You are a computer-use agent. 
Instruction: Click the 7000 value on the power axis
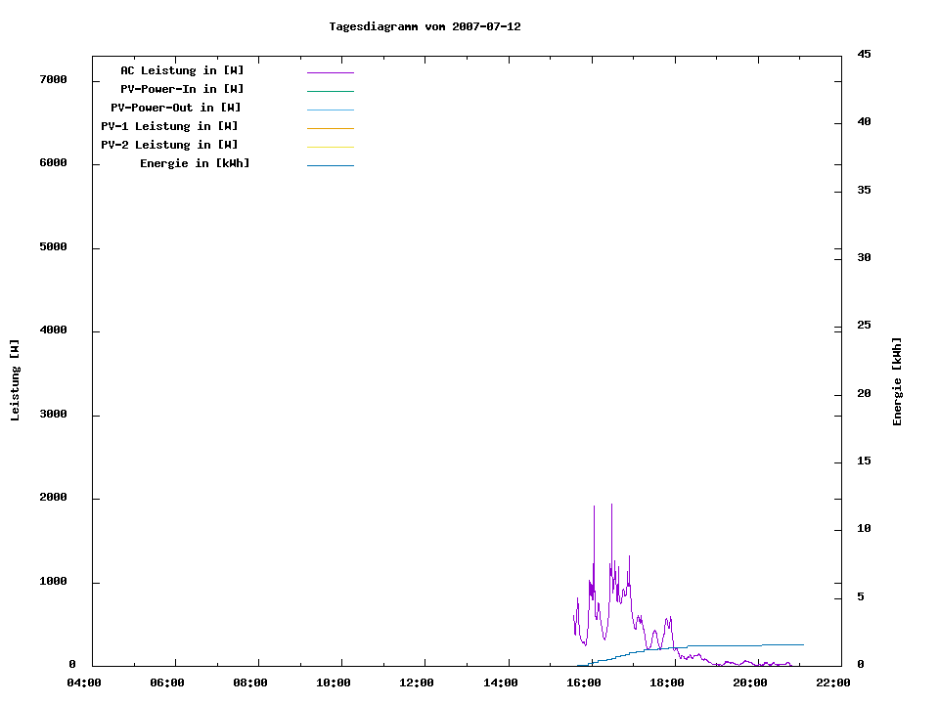[53, 79]
